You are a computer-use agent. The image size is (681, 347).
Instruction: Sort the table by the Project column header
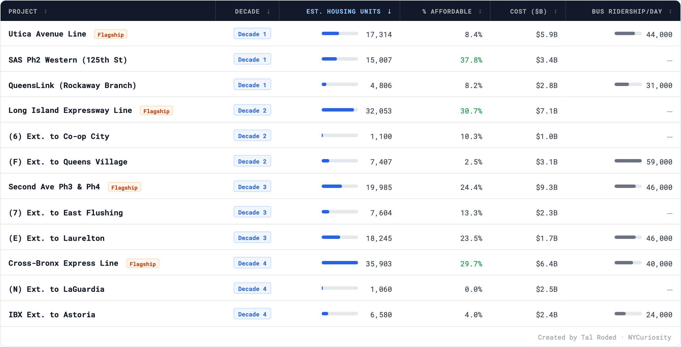coord(23,12)
